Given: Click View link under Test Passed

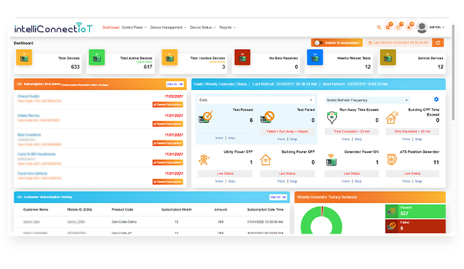Looking at the screenshot, I should pos(219,138).
